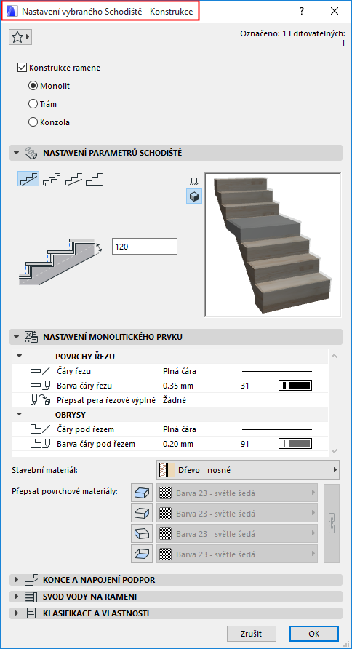Expand Klasifikace a vlastnosti section

pyautogui.click(x=176, y=613)
